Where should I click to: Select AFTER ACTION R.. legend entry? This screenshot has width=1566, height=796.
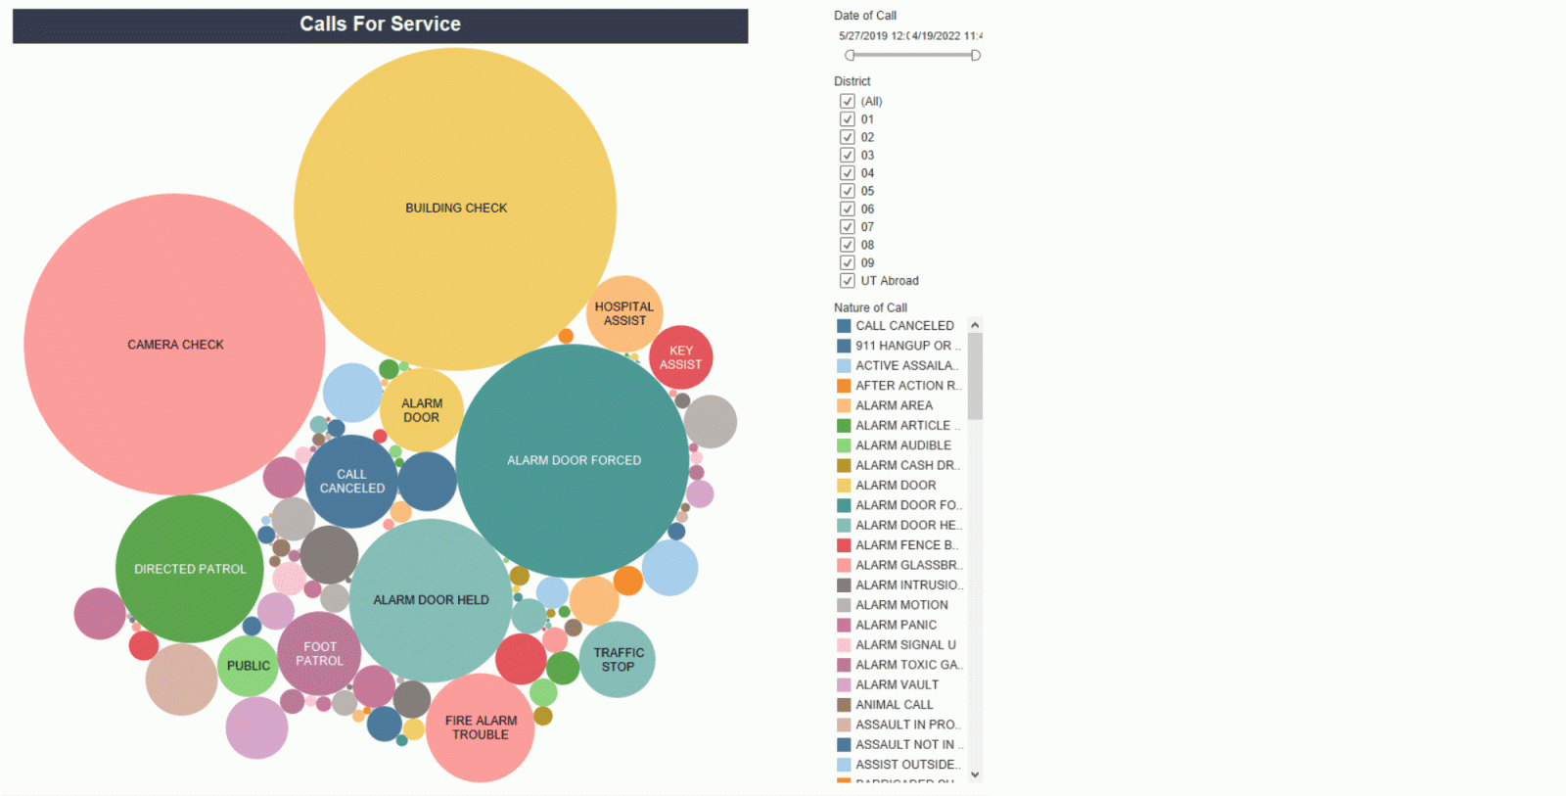[x=899, y=386]
